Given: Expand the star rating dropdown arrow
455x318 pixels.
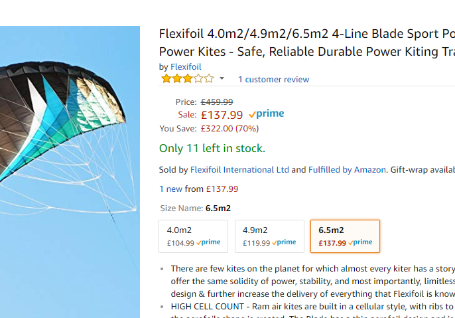Looking at the screenshot, I should coord(222,79).
